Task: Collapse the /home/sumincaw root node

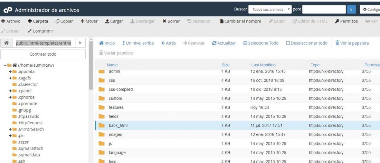Action: (x=5, y=65)
